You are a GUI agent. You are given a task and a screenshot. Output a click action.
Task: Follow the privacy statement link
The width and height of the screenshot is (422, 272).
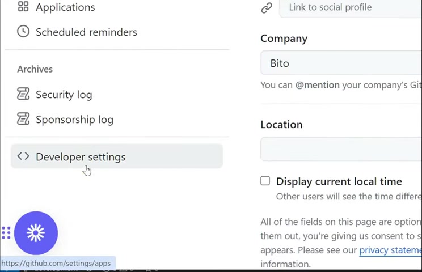coord(390,250)
